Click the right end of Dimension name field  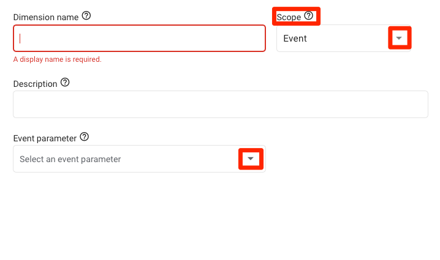(x=257, y=39)
